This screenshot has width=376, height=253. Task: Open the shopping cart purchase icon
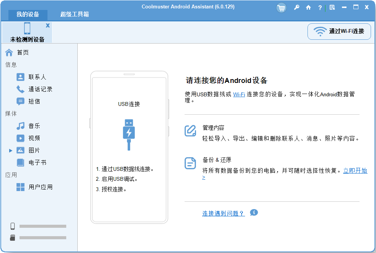(281, 8)
